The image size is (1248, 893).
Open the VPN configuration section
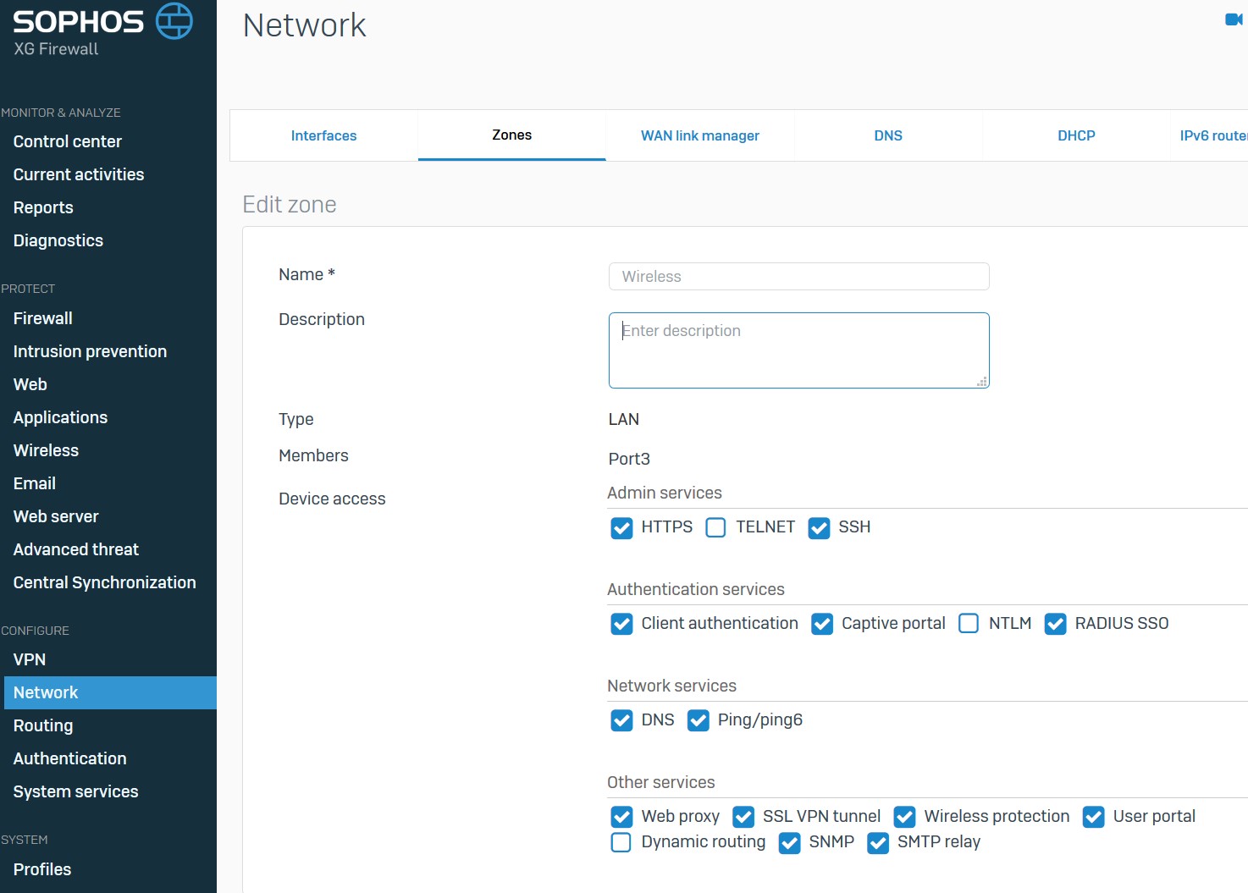coord(30,659)
